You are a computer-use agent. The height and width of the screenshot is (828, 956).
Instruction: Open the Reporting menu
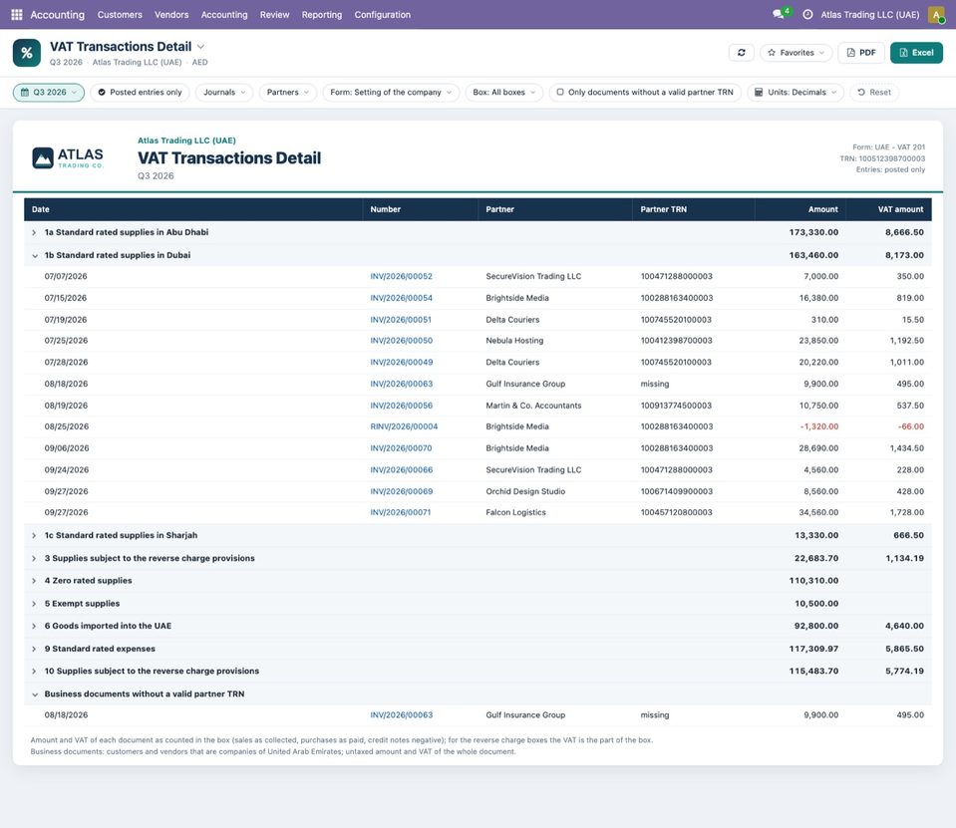click(322, 15)
